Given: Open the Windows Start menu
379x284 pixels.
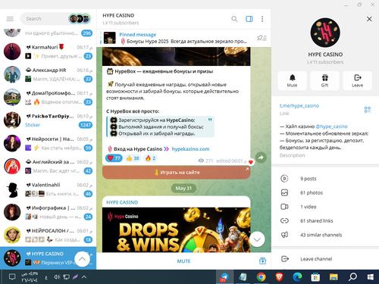Looking at the screenshot, I should 371,277.
